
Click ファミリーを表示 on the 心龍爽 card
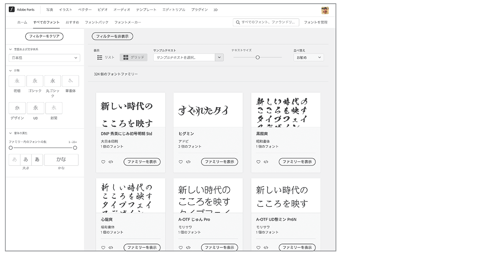click(142, 247)
